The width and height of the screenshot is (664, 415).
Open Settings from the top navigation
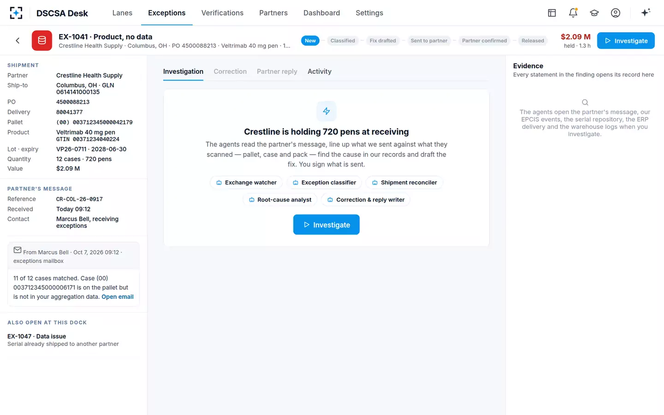pos(369,13)
